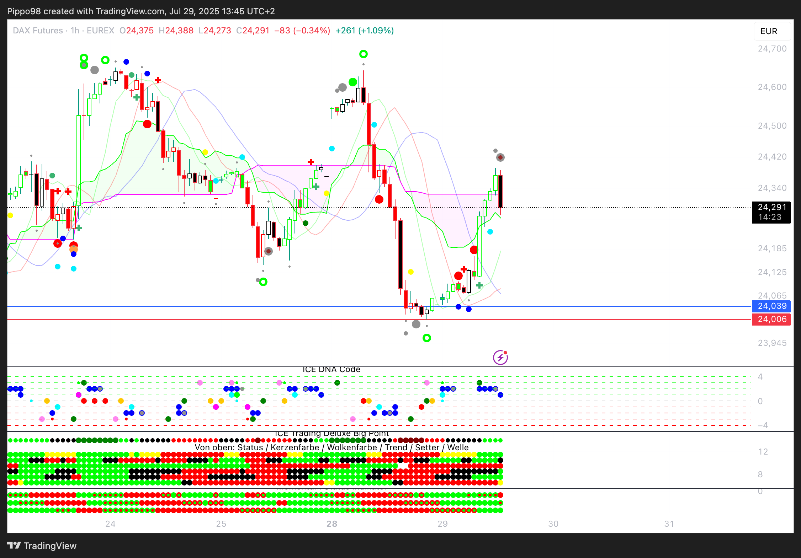The height and width of the screenshot is (558, 801).
Task: Click the TradingView logo at bottom left
Action: point(42,546)
